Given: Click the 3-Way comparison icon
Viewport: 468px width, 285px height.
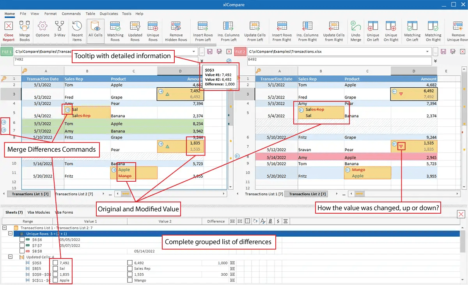Looking at the screenshot, I should click(59, 30).
